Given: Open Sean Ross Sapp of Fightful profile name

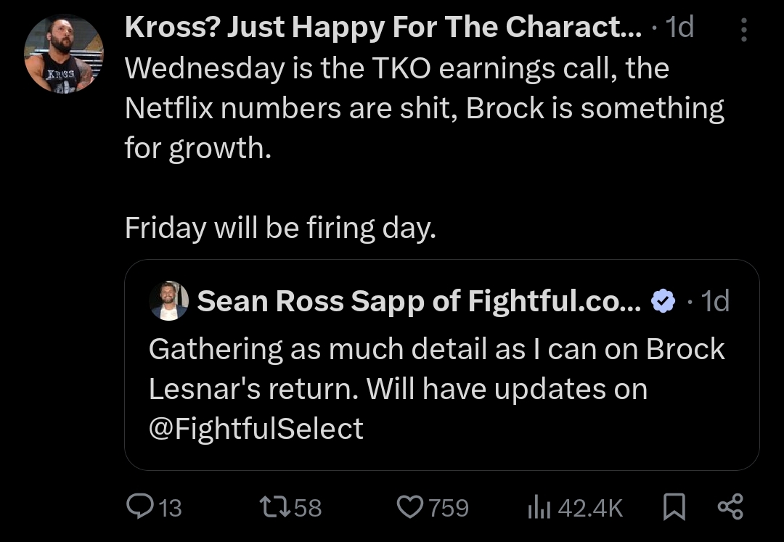Looking at the screenshot, I should [x=419, y=300].
